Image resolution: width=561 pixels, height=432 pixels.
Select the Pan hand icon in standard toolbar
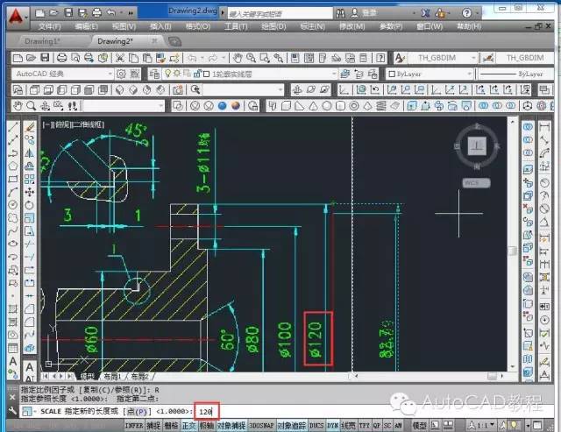pos(238,58)
